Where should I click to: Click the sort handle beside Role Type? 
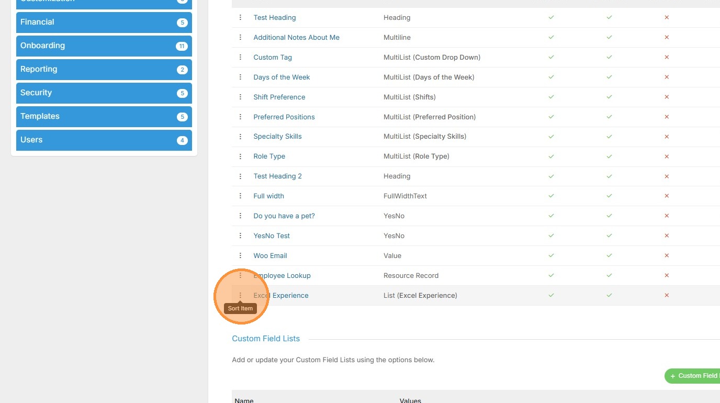pyautogui.click(x=240, y=156)
